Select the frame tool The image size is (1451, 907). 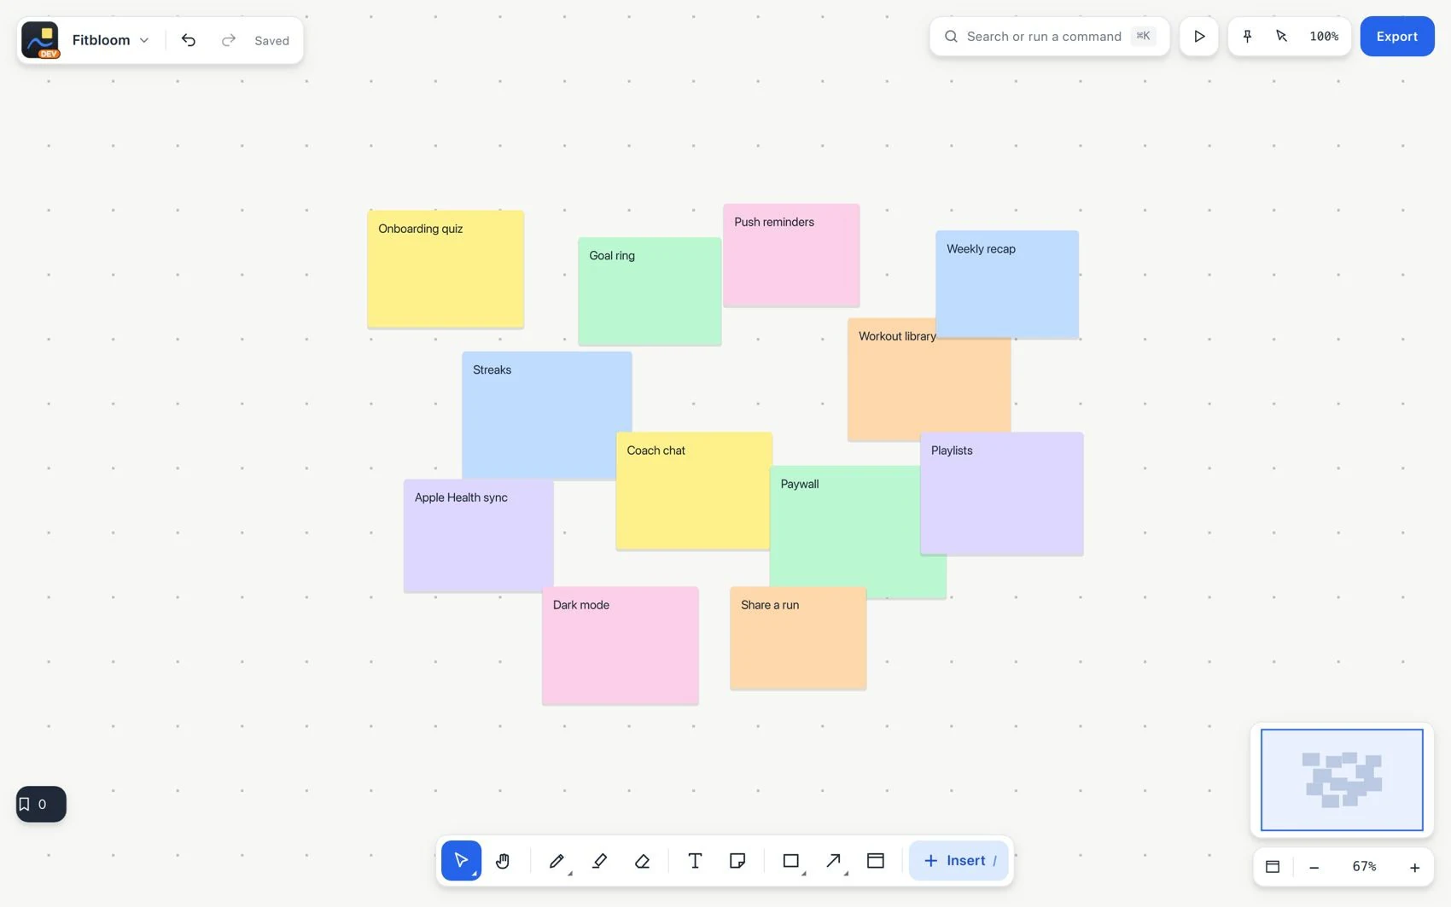coord(876,860)
